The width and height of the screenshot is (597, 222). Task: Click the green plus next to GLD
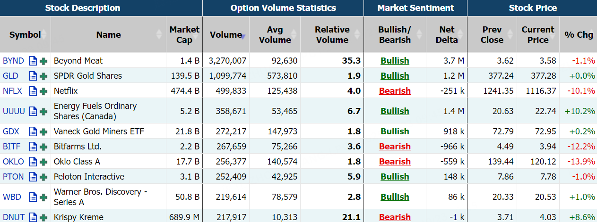click(x=43, y=76)
